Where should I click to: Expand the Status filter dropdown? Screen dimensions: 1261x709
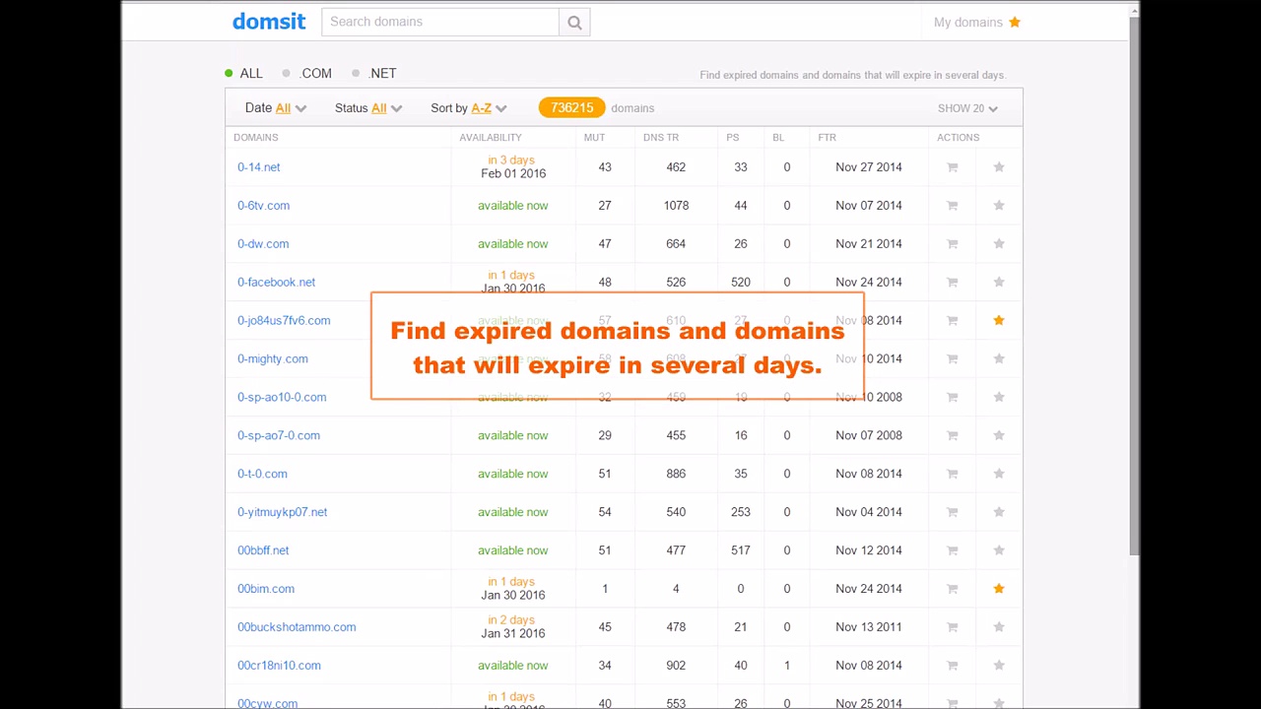368,108
